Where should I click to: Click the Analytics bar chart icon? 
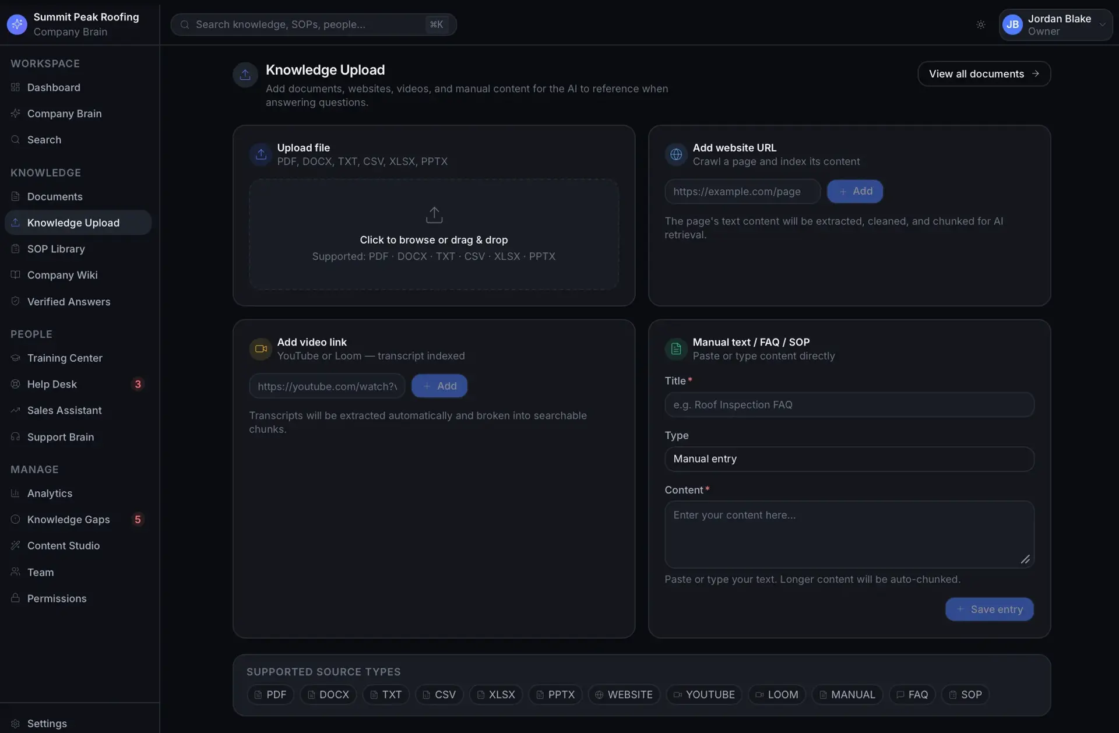(16, 494)
